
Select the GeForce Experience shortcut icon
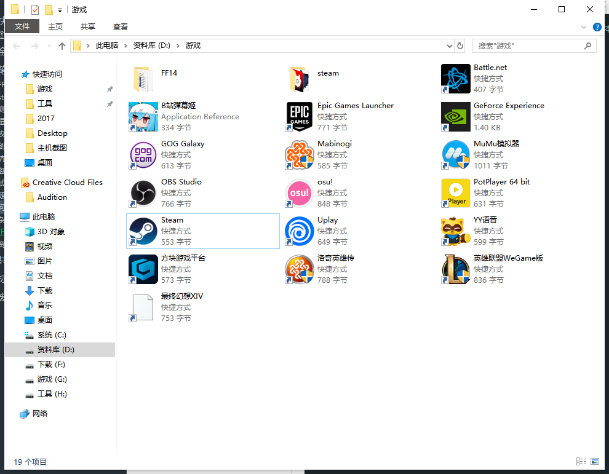[x=456, y=117]
